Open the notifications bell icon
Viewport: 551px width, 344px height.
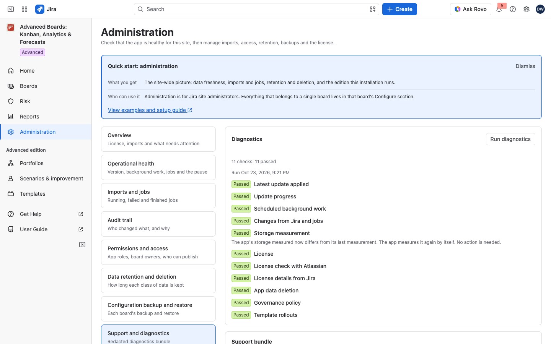pyautogui.click(x=499, y=9)
